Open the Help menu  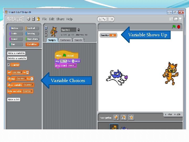pos(69,19)
